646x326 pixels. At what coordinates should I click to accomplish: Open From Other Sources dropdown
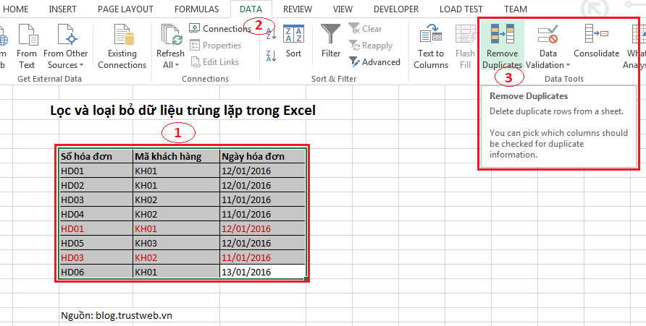tap(65, 46)
